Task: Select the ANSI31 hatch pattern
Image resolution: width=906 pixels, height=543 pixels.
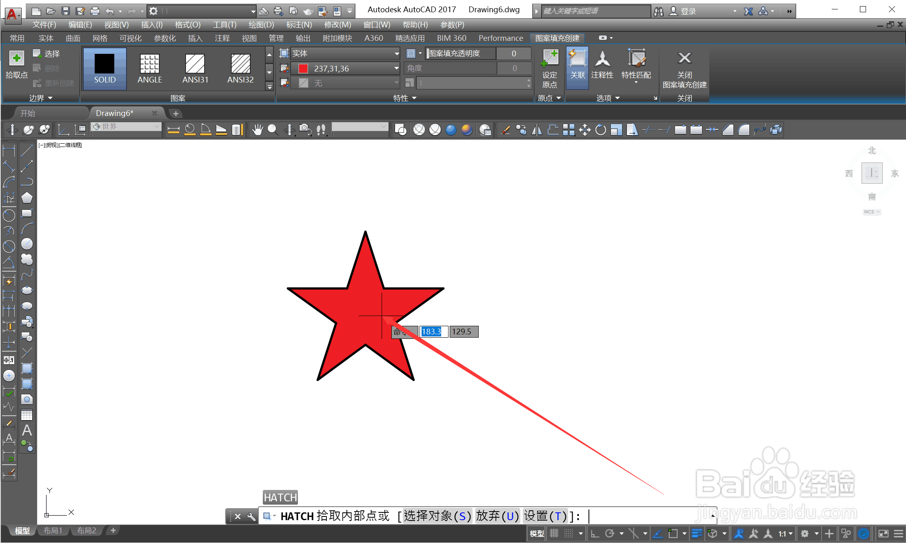Action: 195,69
